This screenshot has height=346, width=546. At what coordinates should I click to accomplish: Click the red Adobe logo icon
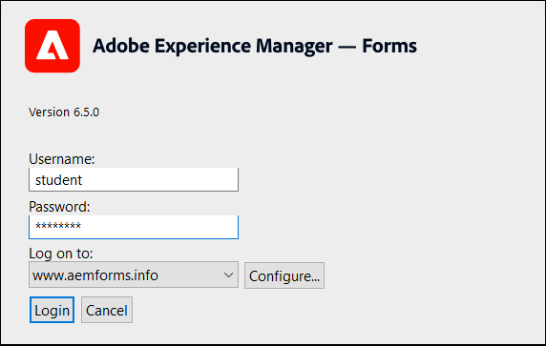click(52, 46)
